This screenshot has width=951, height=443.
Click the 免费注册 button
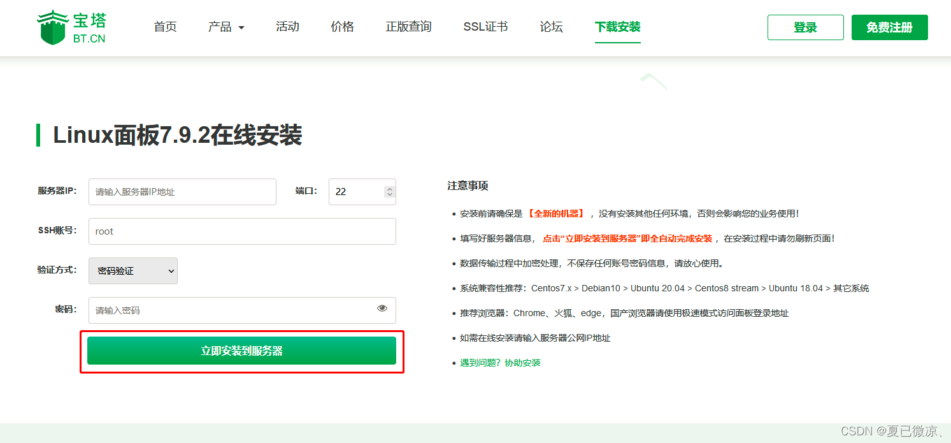coord(889,27)
